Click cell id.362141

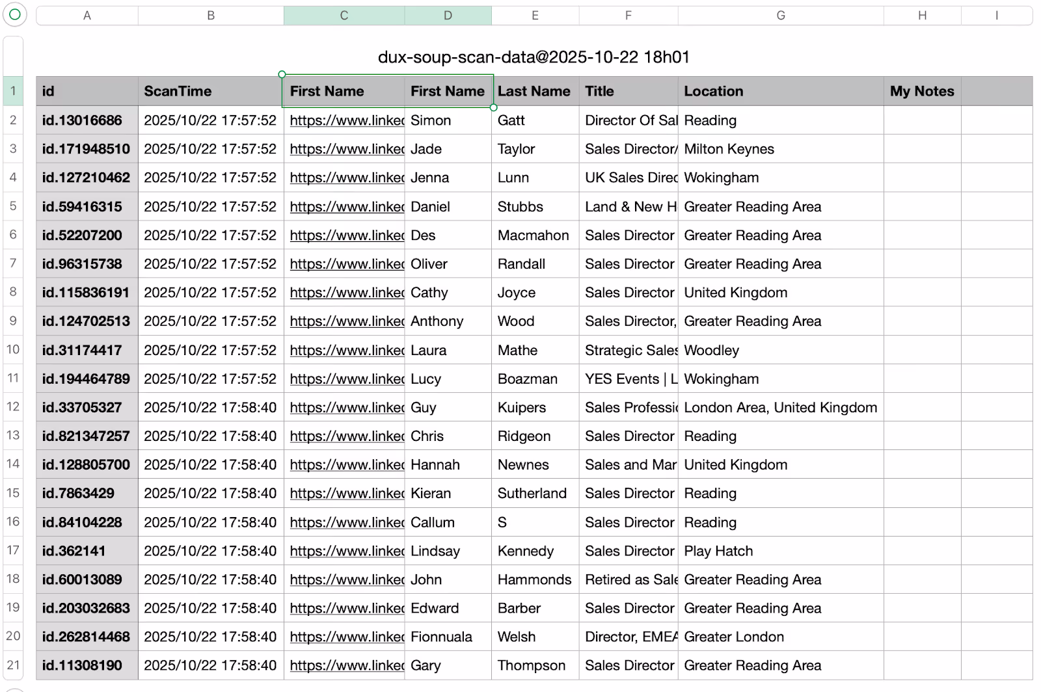[x=87, y=551]
